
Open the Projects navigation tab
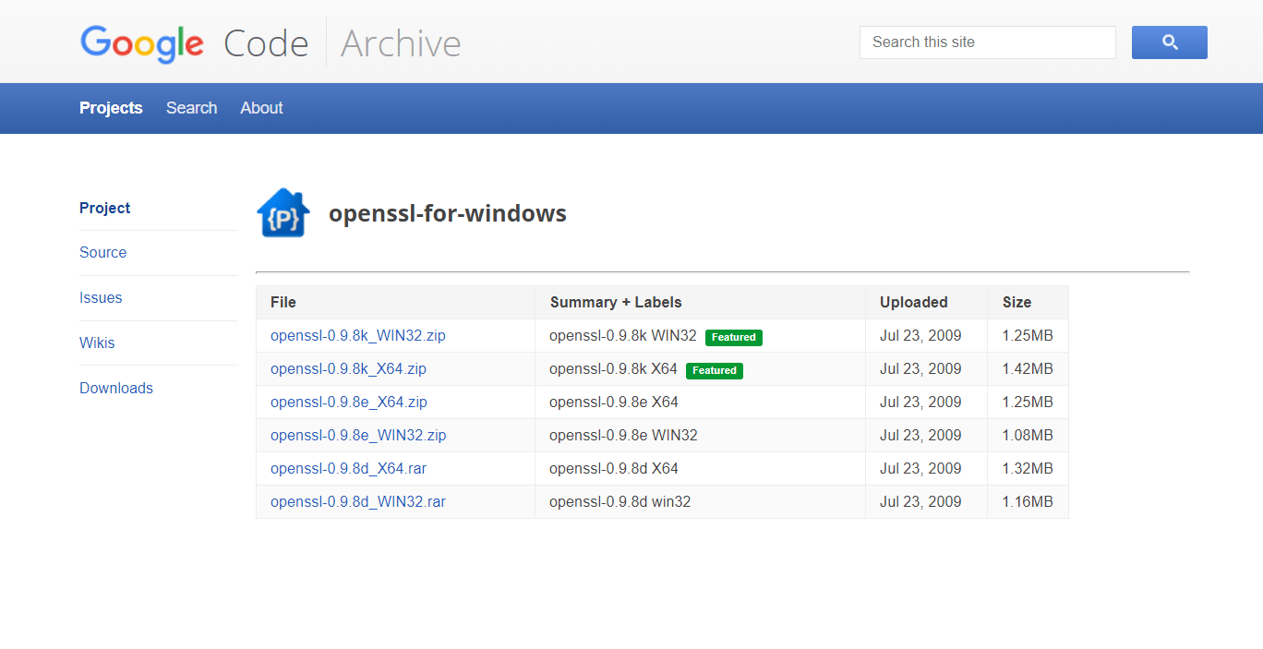[x=111, y=108]
